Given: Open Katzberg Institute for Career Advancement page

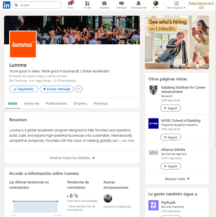Looking at the screenshot, I should pyautogui.click(x=183, y=89).
